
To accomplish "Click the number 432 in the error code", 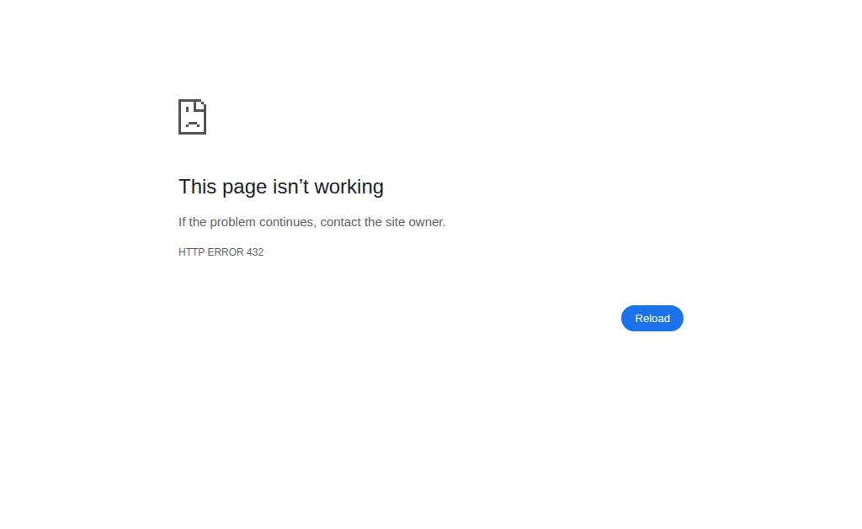I will [255, 252].
